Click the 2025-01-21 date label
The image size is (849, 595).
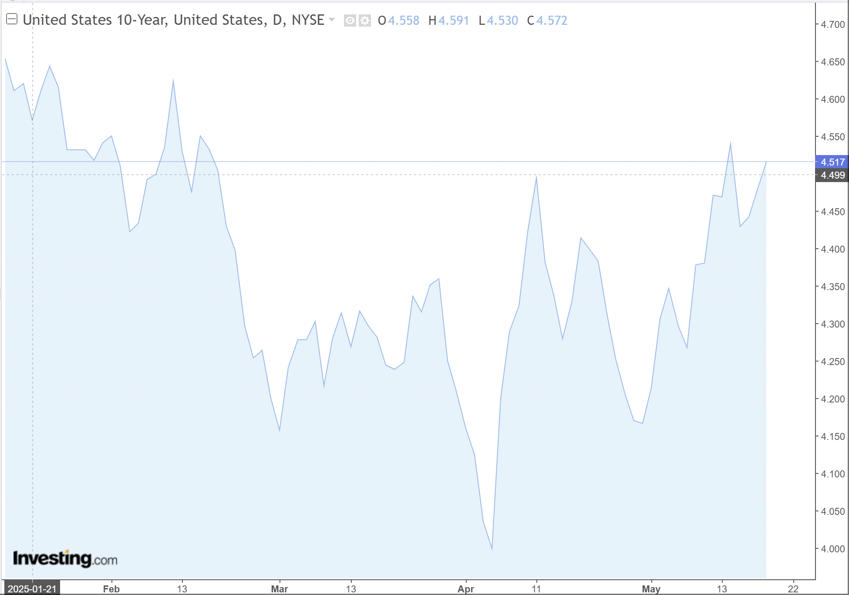click(x=32, y=589)
